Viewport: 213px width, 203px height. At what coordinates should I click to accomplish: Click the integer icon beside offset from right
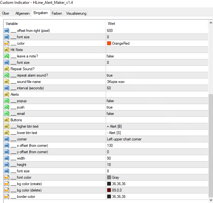[x=6, y=31]
